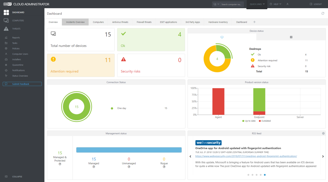Click help icon under Rogue count

point(164,167)
